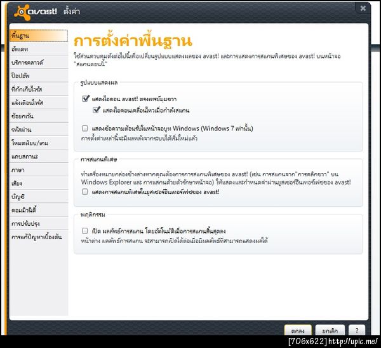Click the ยกเลิก cancel button

pos(330,330)
